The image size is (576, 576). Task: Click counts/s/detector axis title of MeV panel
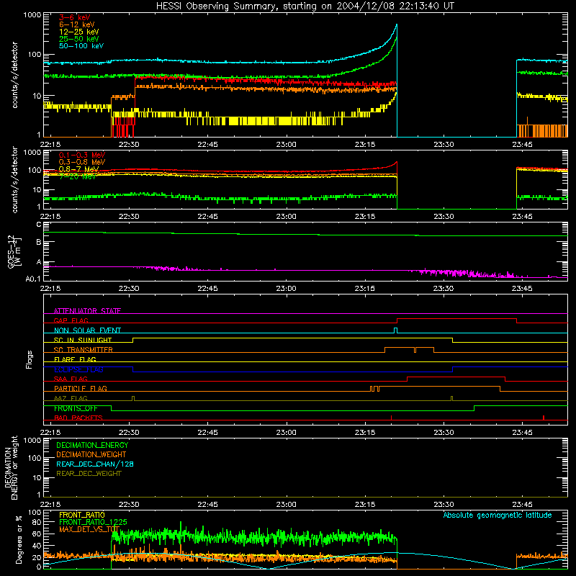[14, 179]
